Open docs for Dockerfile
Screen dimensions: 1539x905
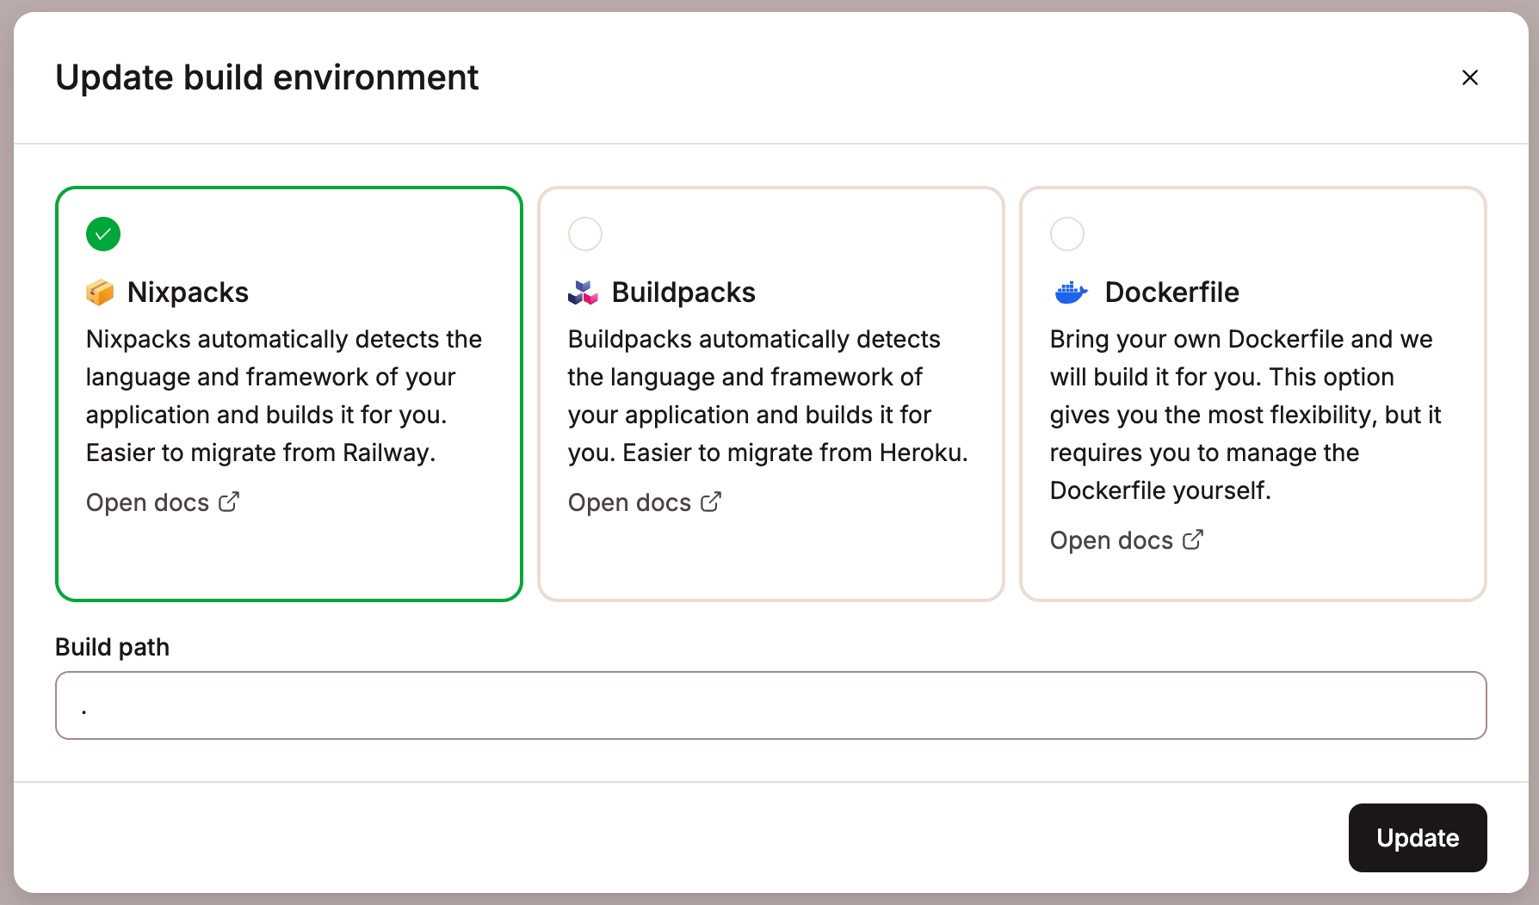click(x=1111, y=539)
